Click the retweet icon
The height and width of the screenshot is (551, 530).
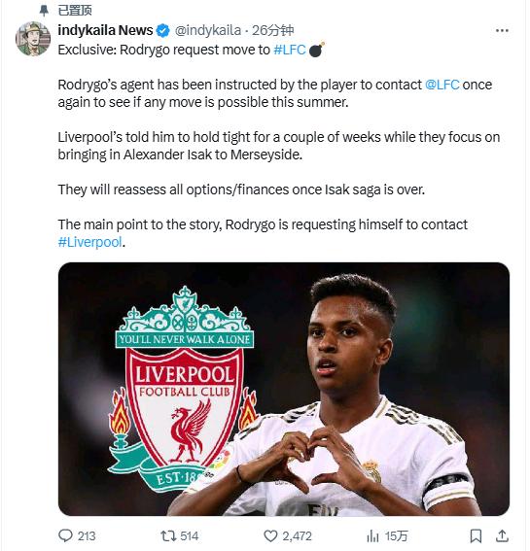[x=167, y=535]
